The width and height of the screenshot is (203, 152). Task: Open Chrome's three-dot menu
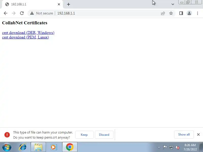(x=197, y=13)
